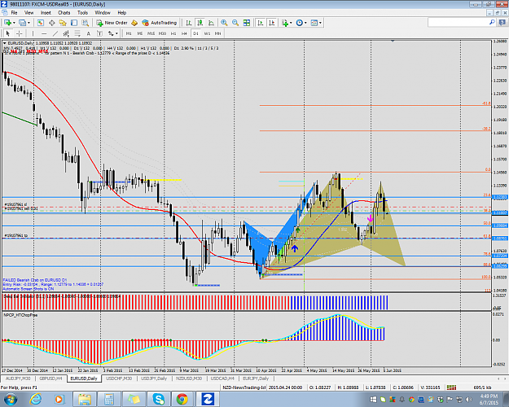Select the Crosshair tool

[x=20, y=33]
